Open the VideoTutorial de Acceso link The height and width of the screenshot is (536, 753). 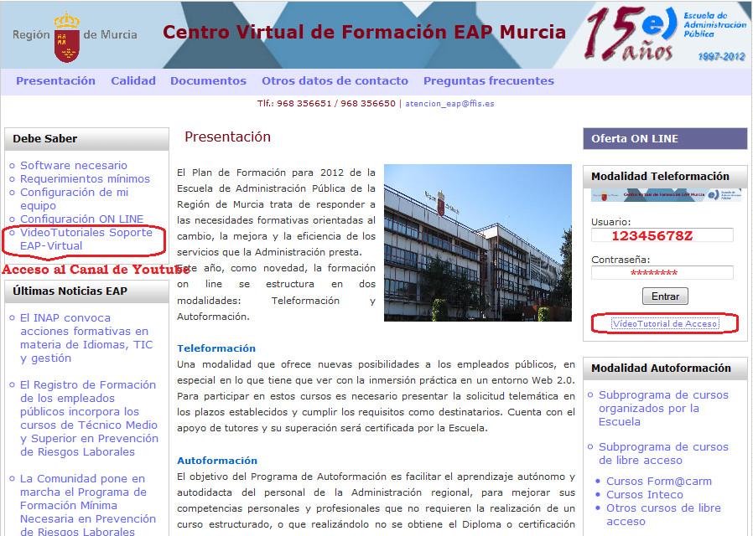[665, 324]
